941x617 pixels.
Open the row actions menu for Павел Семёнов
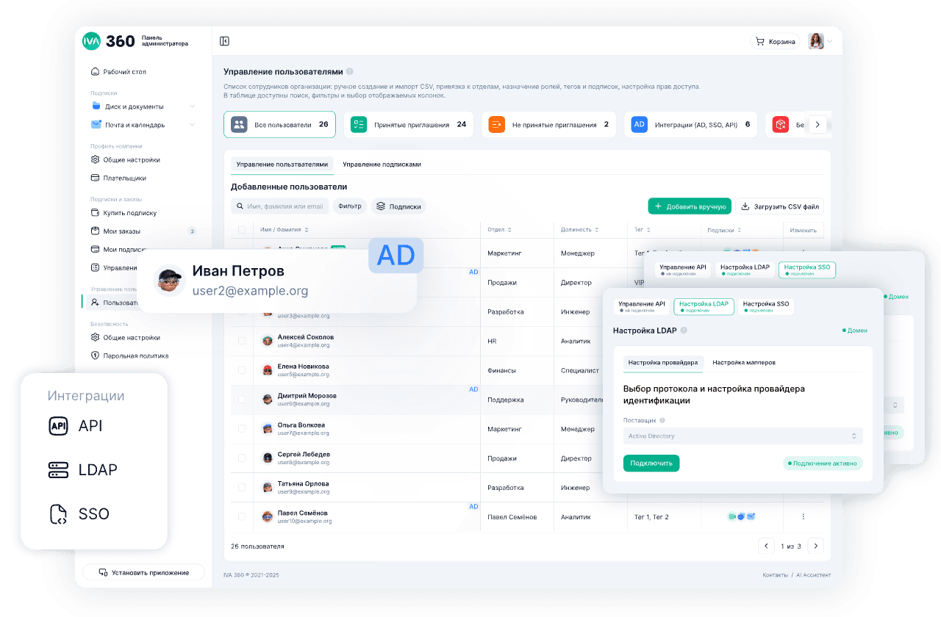(803, 517)
